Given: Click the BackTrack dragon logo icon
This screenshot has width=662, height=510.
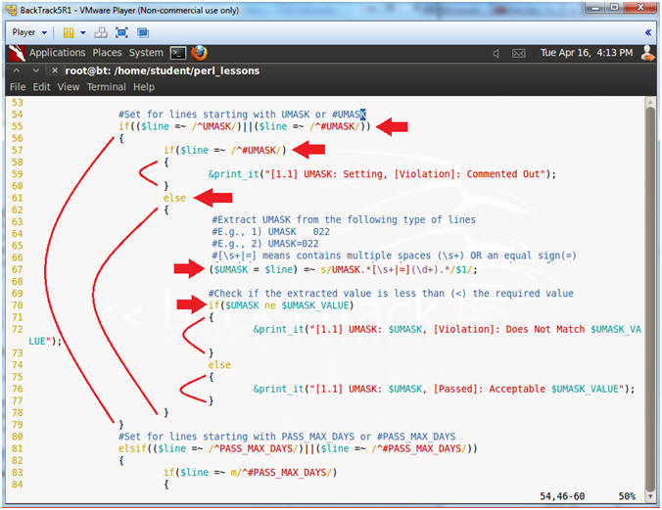Looking at the screenshot, I should point(17,53).
